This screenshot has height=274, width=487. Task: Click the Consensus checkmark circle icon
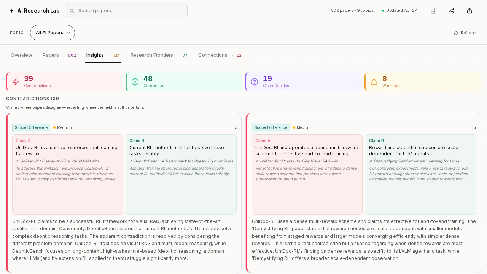(135, 82)
